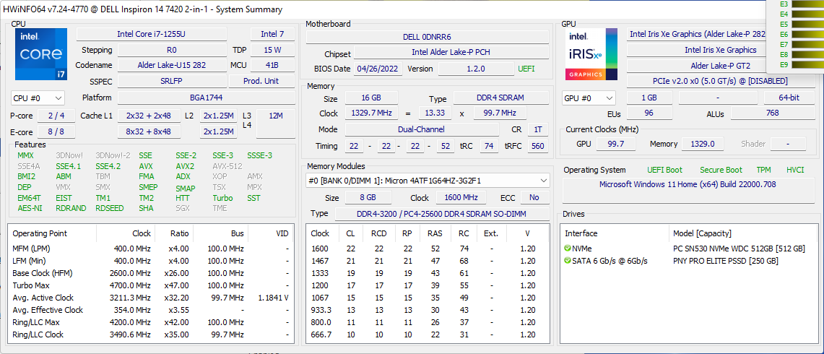
Task: Click the SSPEC value SRLFP
Action: (x=172, y=81)
